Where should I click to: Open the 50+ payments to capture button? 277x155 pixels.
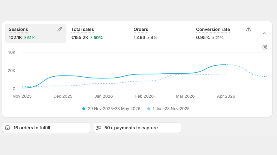(x=137, y=128)
